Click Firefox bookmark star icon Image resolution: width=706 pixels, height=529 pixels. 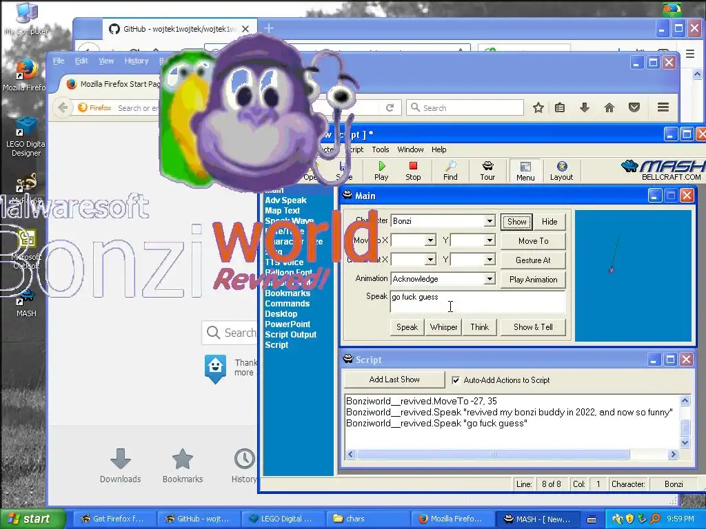(x=538, y=107)
